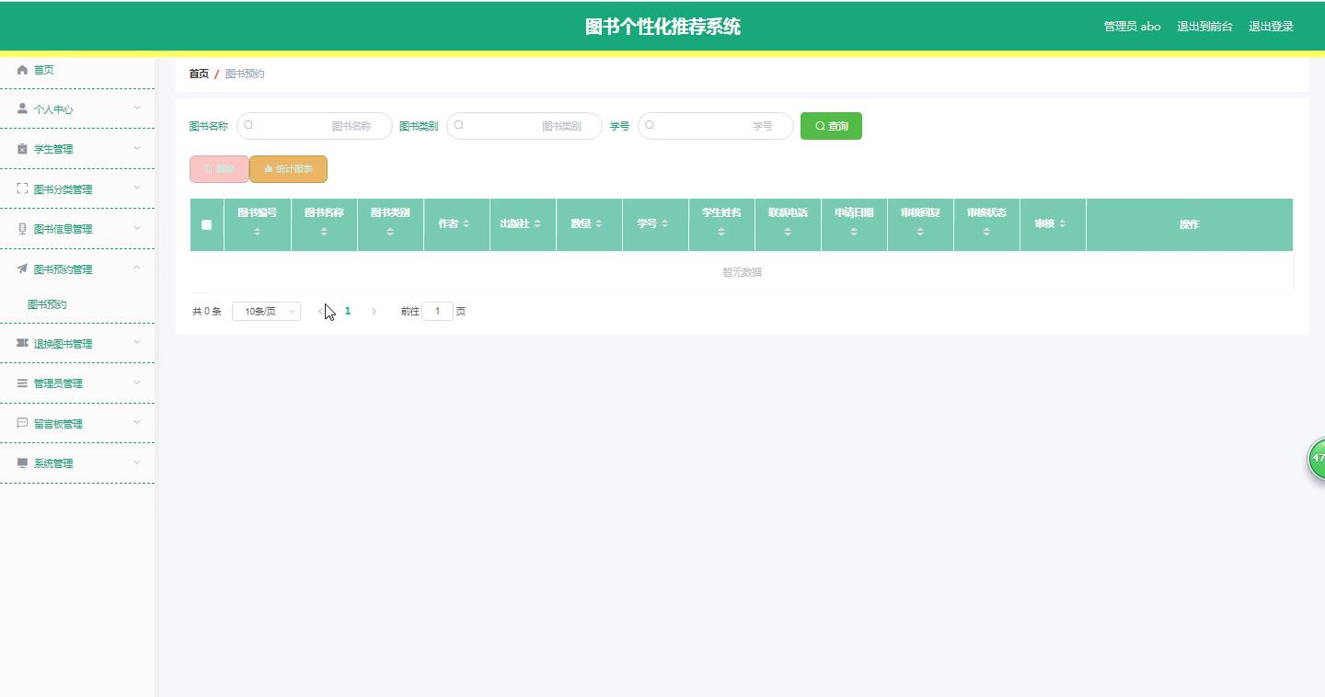1325x697 pixels.
Task: Click the orange 统计报表 button
Action: pyautogui.click(x=288, y=169)
